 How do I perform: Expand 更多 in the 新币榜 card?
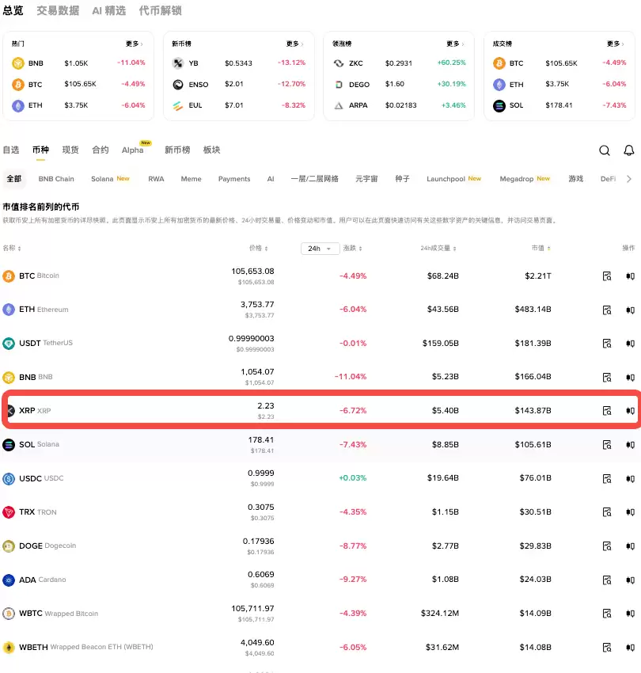(x=294, y=44)
